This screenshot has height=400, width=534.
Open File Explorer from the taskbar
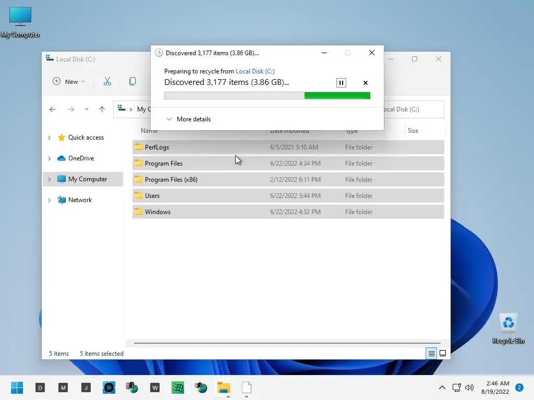coord(224,387)
